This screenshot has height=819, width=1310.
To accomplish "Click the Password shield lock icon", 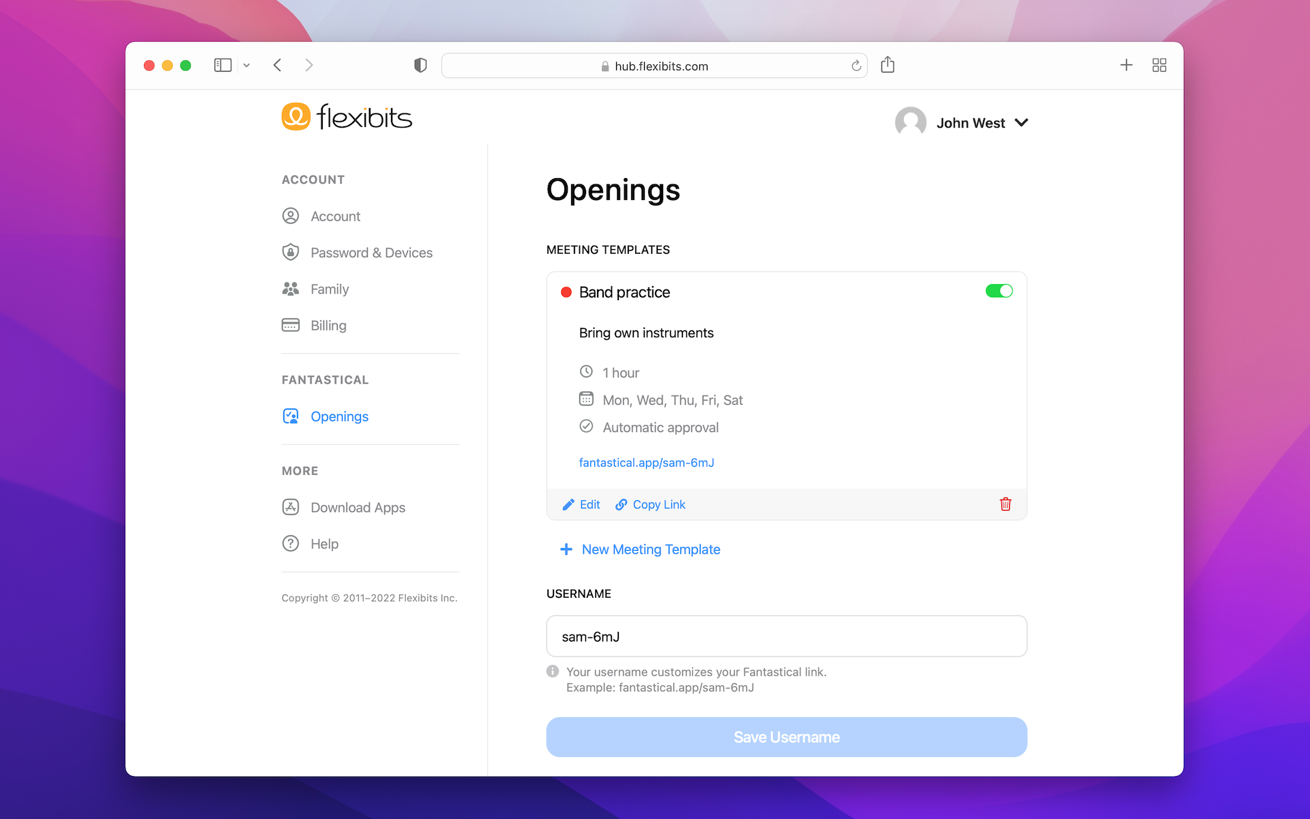I will coord(291,252).
